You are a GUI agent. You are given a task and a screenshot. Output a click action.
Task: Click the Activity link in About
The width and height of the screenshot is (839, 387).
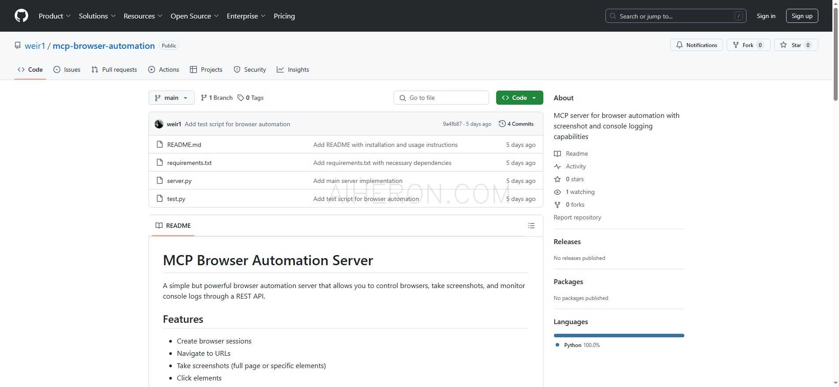[576, 166]
